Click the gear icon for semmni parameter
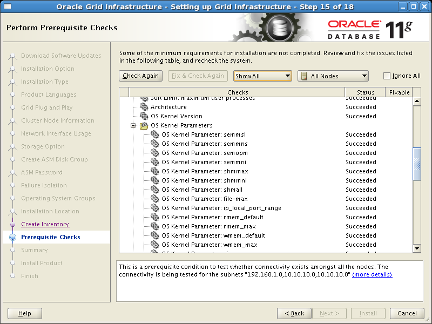The image size is (432, 324). [155, 162]
